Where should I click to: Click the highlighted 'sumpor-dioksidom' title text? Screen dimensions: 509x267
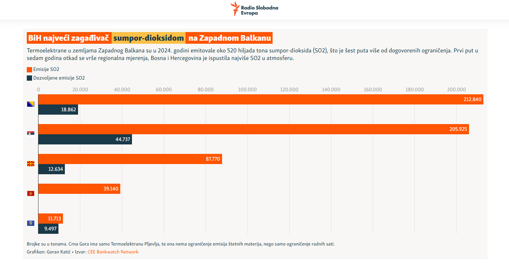click(149, 38)
